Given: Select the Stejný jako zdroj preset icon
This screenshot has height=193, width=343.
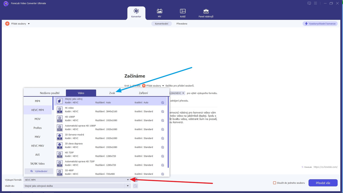Looking at the screenshot, I should pyautogui.click(x=59, y=101).
